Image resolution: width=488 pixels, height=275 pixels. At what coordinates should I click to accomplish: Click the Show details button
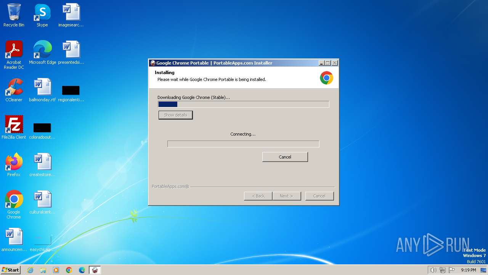pyautogui.click(x=175, y=115)
